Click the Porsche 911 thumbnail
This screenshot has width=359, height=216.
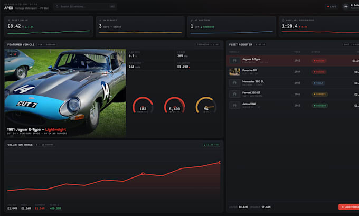(235, 72)
